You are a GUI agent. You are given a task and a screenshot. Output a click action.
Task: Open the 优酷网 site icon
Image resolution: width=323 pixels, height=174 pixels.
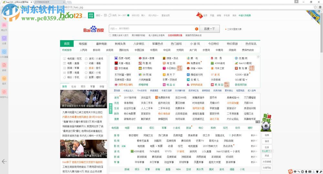(236, 58)
